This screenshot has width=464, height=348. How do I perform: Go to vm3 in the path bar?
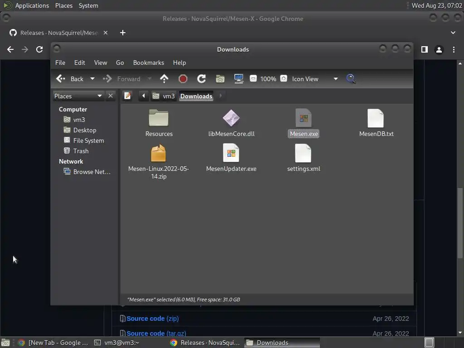(x=164, y=96)
